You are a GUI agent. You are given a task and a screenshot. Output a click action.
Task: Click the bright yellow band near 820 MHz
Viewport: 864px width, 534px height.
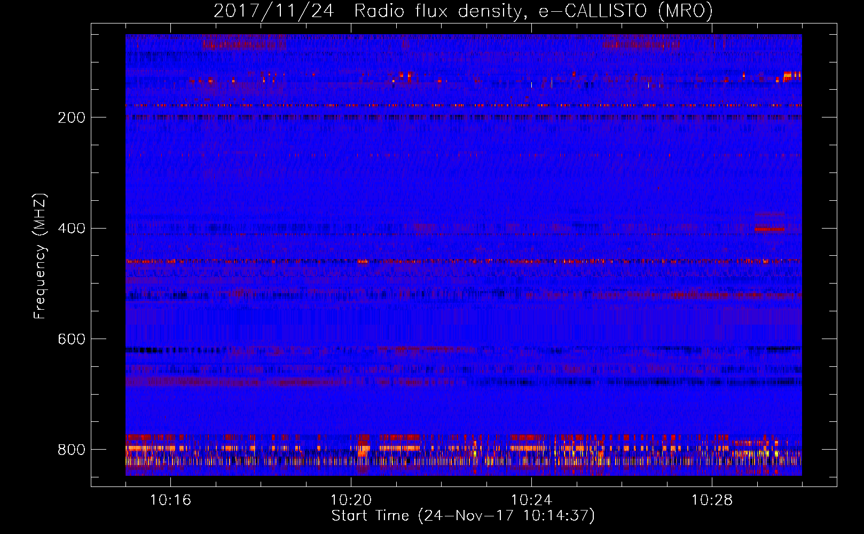pos(464,460)
